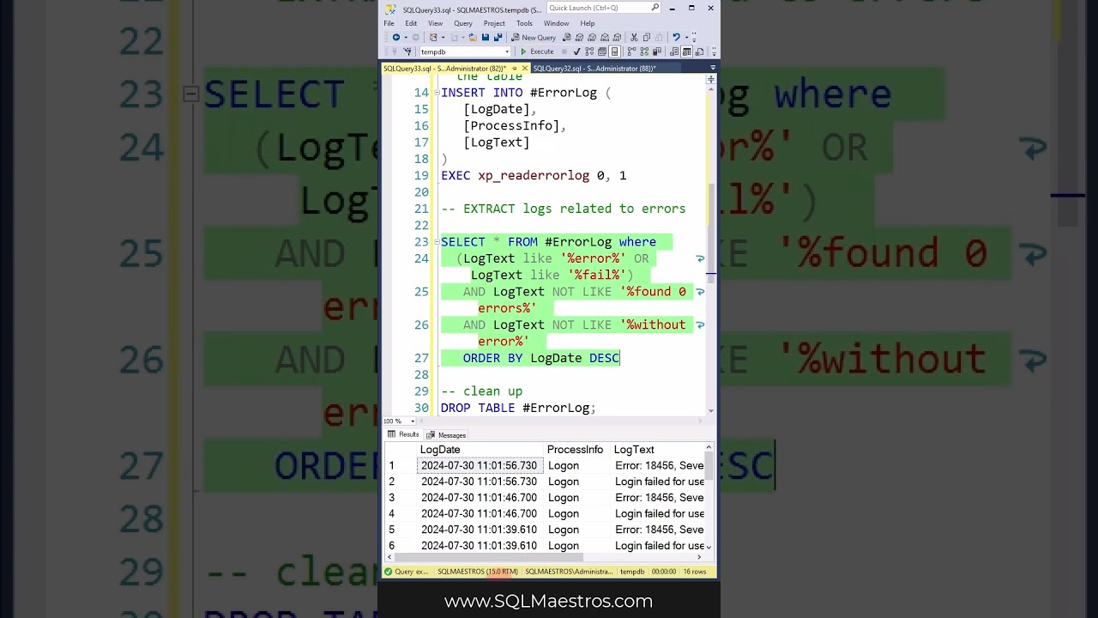Collapse the INSERT INTO outline at line 14
The width and height of the screenshot is (1098, 618).
(x=437, y=93)
